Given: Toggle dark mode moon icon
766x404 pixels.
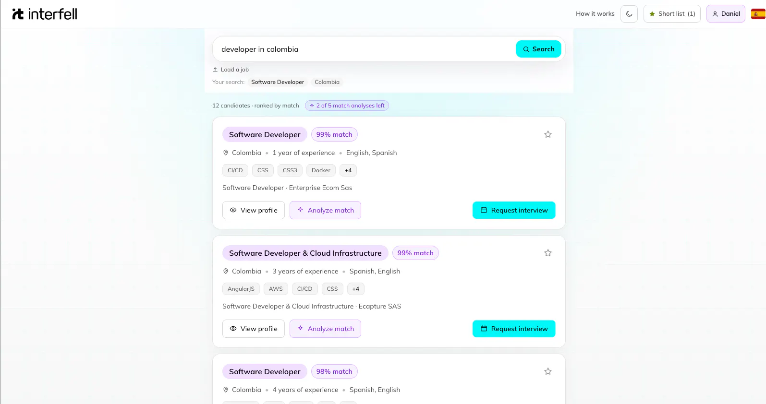Looking at the screenshot, I should 629,14.
